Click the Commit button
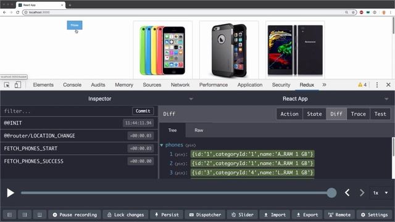The image size is (395, 222). pos(143,111)
